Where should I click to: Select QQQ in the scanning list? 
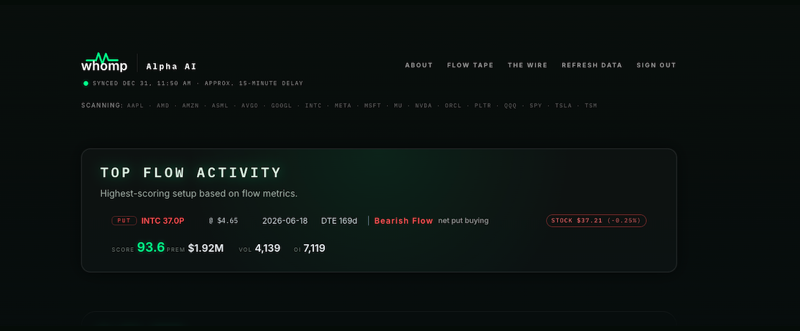point(510,106)
